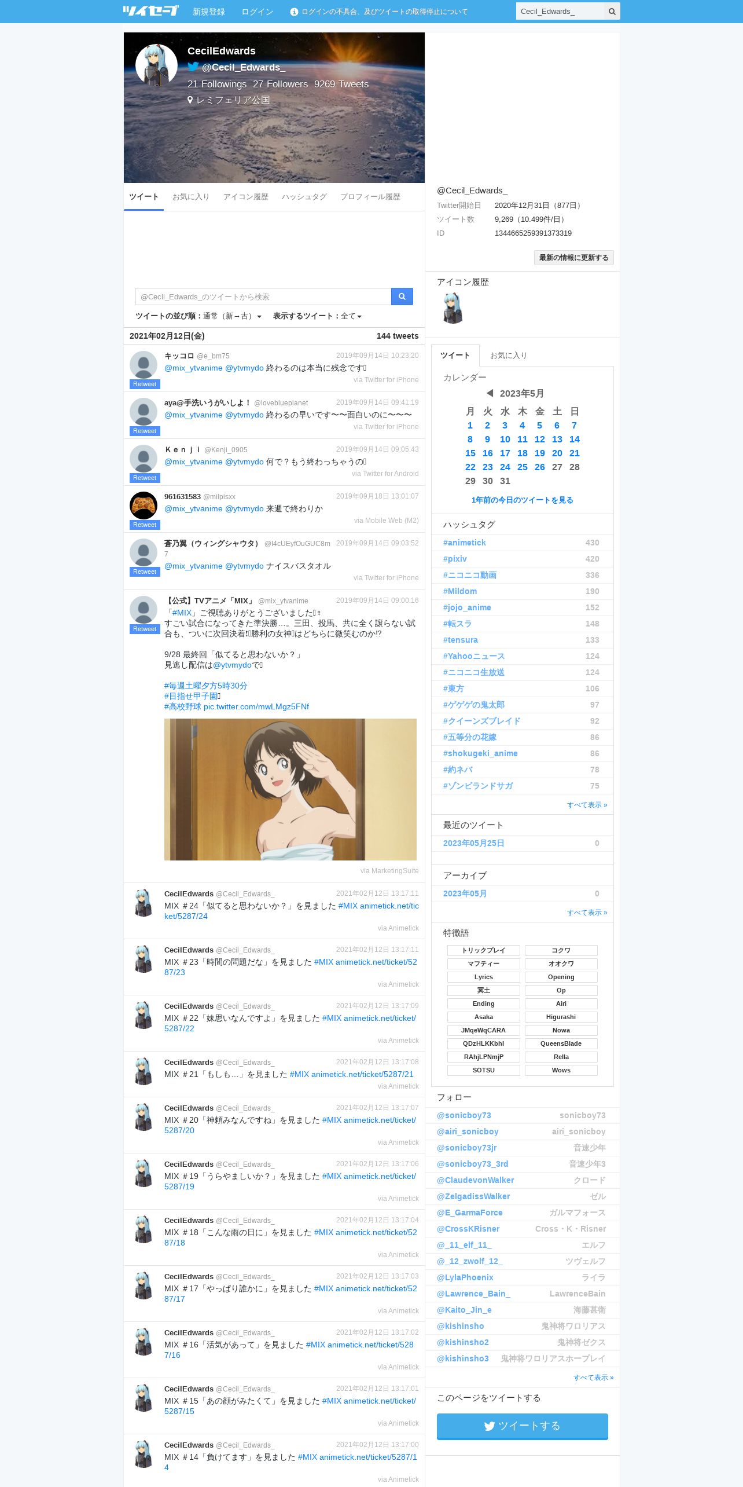Open the #Mildom hashtag
The height and width of the screenshot is (1487, 743).
click(460, 591)
